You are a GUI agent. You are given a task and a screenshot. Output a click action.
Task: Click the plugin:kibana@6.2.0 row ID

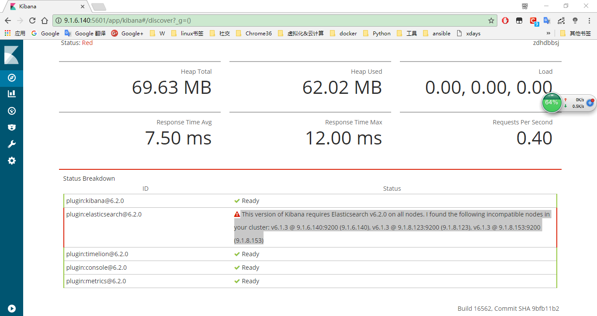pos(95,201)
